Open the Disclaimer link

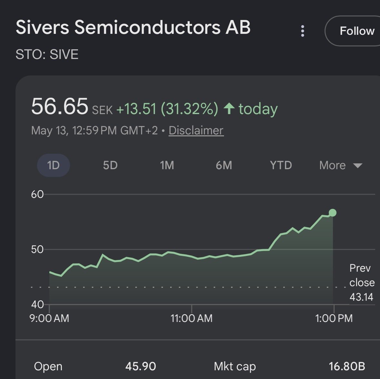coord(196,131)
